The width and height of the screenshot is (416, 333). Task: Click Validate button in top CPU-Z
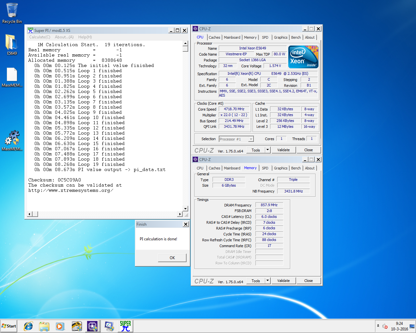[x=283, y=150]
